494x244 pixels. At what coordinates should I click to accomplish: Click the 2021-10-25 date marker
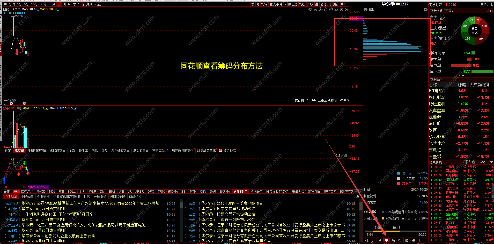38,187
